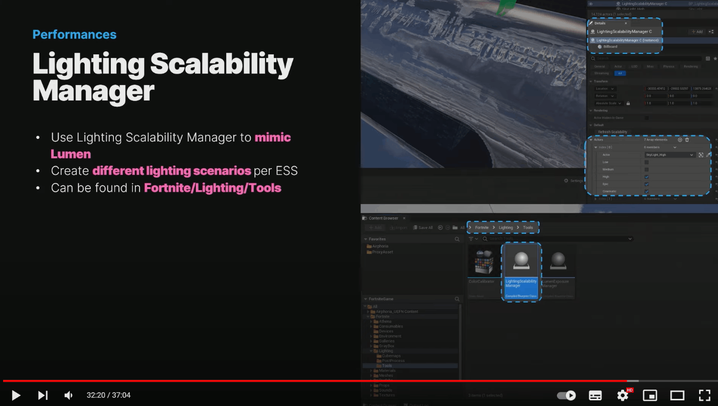This screenshot has height=406, width=718.
Task: Open the video settings gear
Action: [623, 395]
